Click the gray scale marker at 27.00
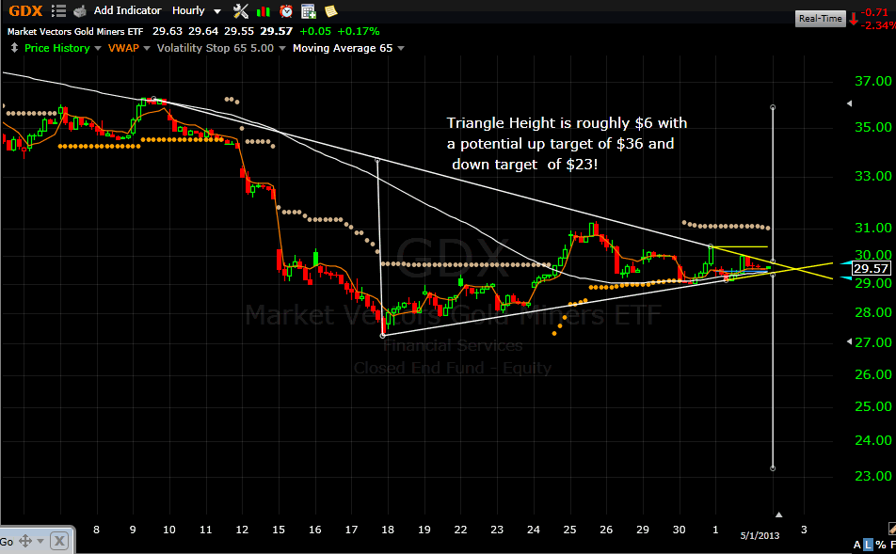 point(849,341)
